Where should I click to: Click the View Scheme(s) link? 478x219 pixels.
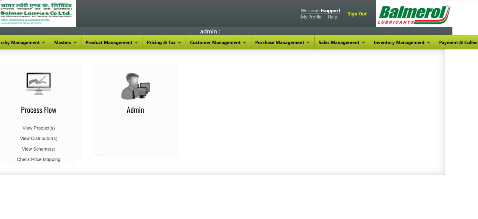point(38,149)
